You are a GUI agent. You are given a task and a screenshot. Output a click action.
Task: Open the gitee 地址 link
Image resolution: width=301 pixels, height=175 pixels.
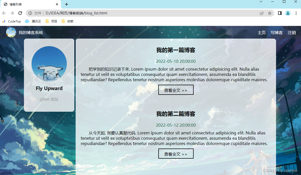click(x=49, y=99)
